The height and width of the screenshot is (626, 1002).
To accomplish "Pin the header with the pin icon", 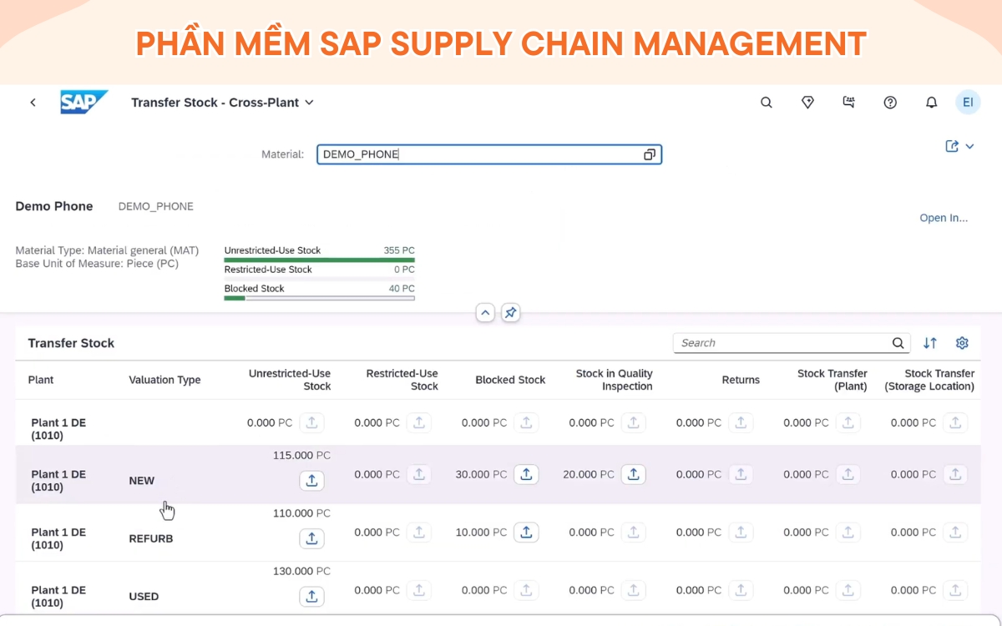I will click(511, 313).
